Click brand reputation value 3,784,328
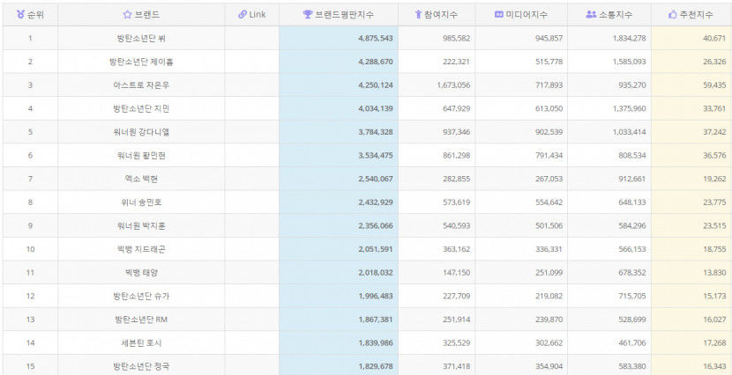732x375 pixels. pyautogui.click(x=376, y=132)
